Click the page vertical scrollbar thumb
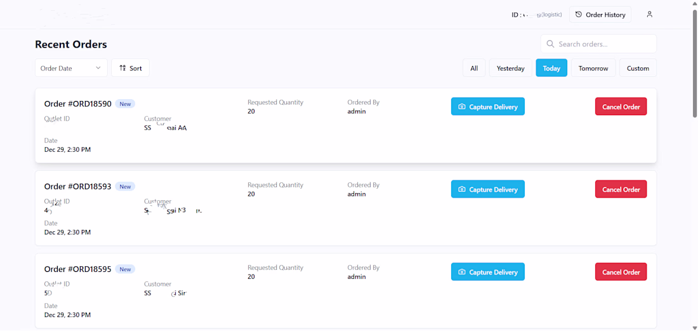This screenshot has width=698, height=331. point(695,64)
